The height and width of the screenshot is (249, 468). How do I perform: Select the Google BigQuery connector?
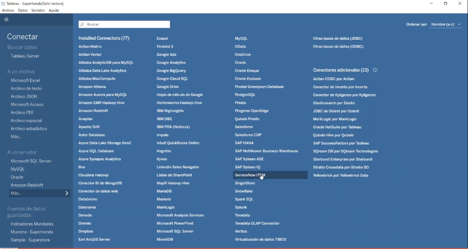pos(171,71)
